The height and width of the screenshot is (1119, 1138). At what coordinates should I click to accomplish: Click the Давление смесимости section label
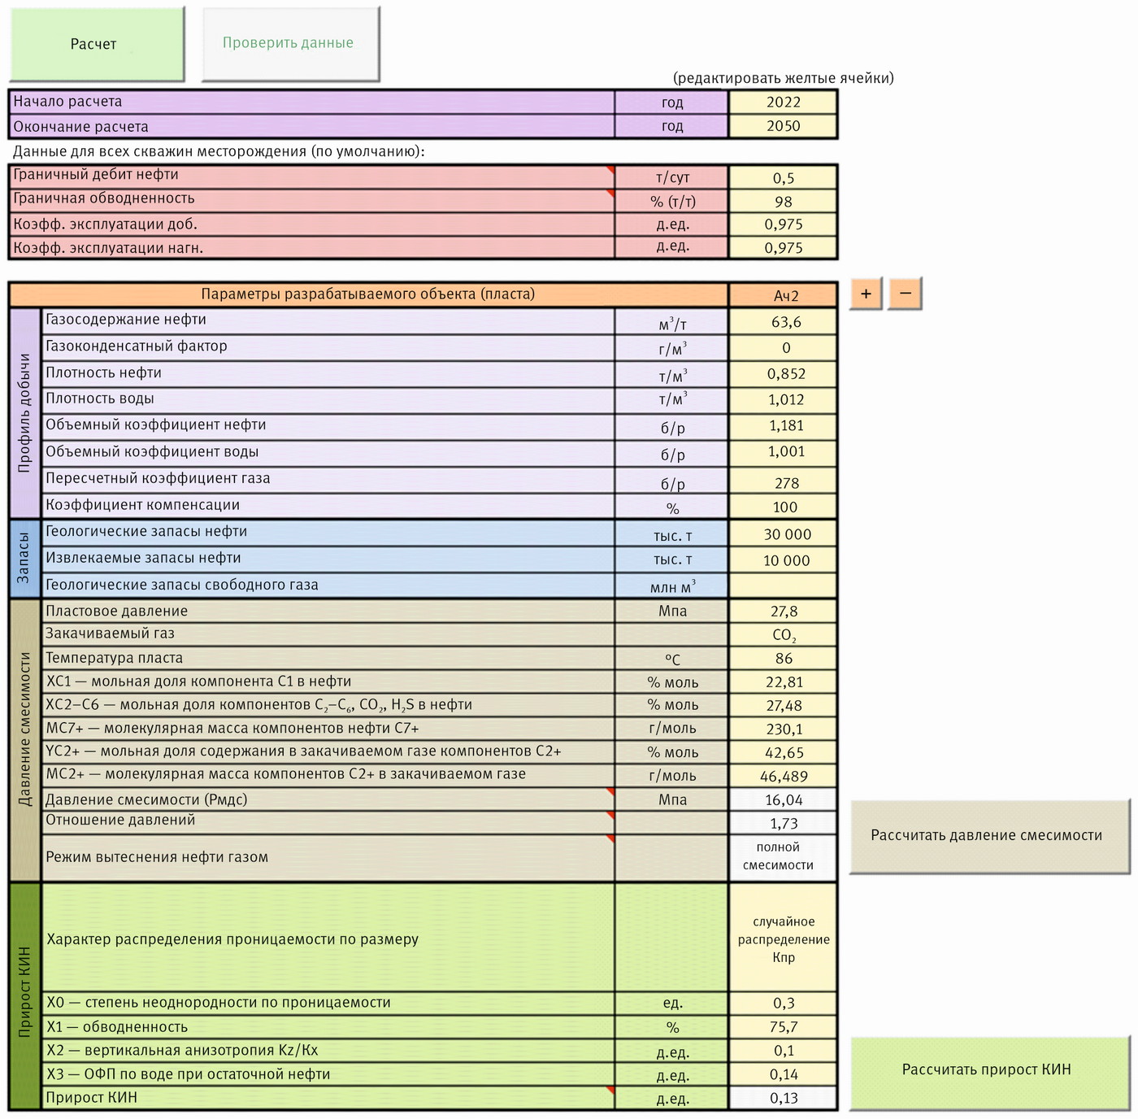click(24, 741)
